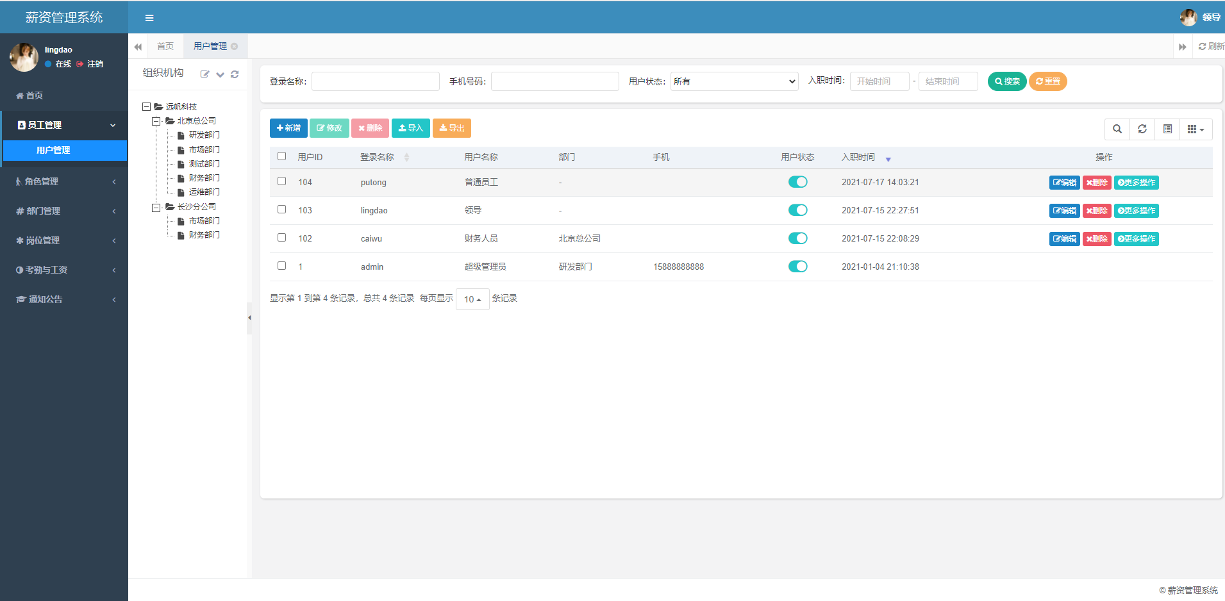Click the 领导 avatar in the top right
This screenshot has width=1225, height=601.
1188,17
